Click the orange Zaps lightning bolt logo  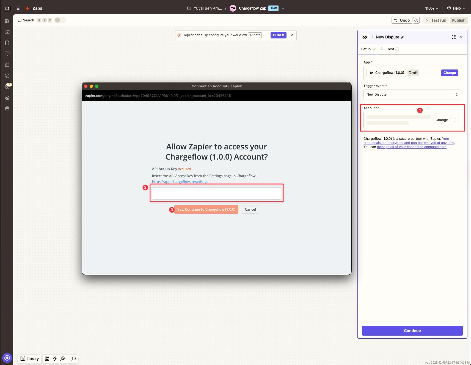tap(27, 8)
